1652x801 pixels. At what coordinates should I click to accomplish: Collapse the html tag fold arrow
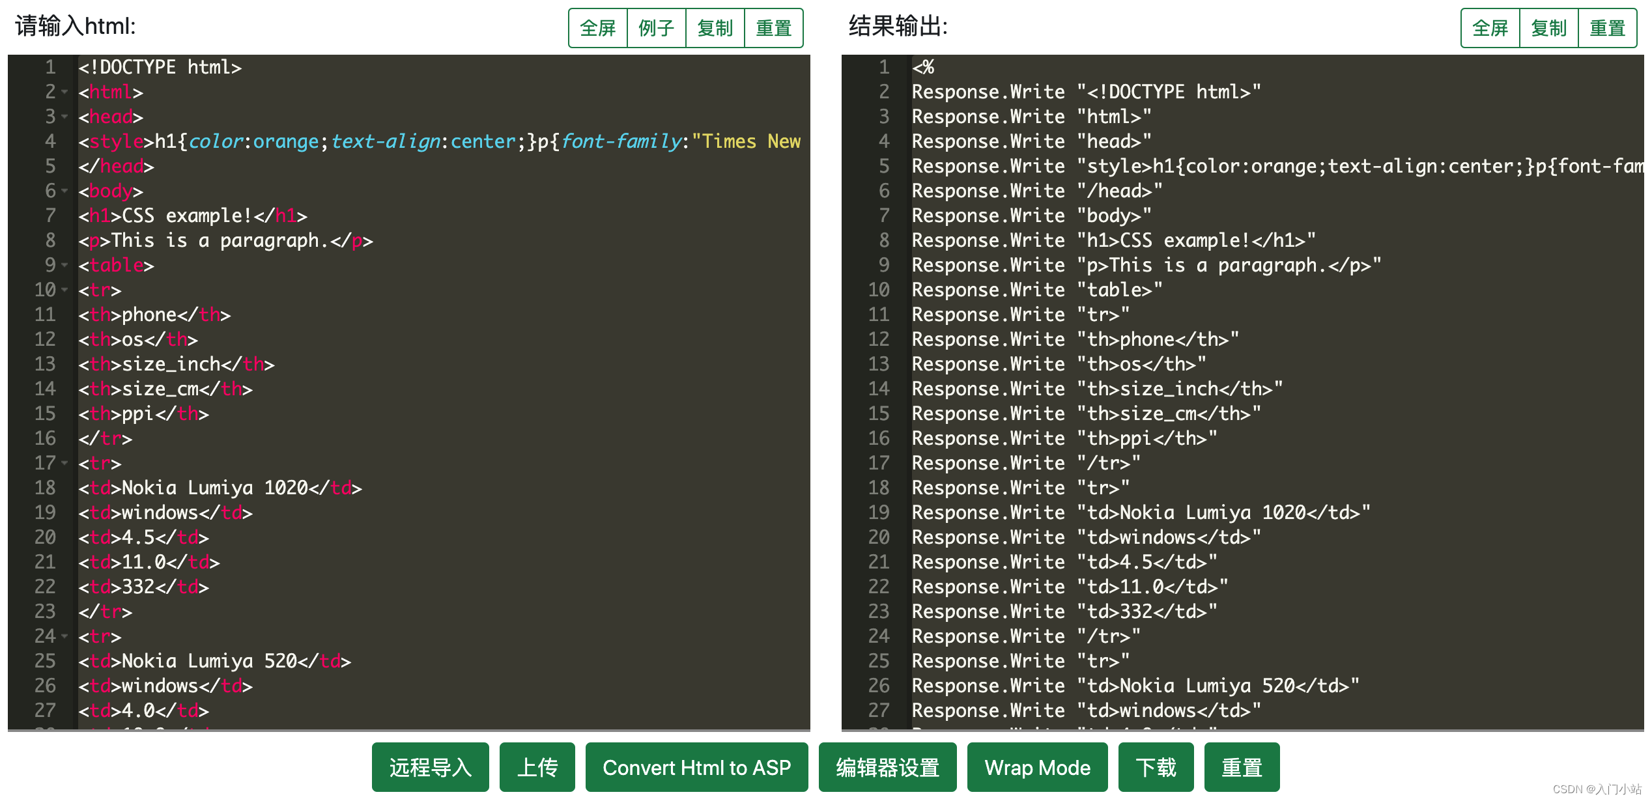pyautogui.click(x=64, y=92)
